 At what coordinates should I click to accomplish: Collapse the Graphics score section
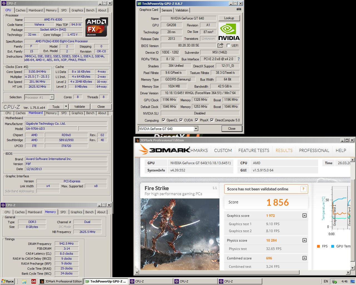tap(305, 215)
